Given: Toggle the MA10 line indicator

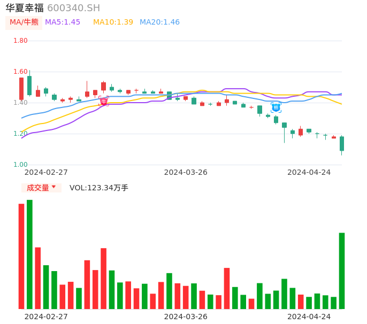Looking at the screenshot, I should [x=113, y=22].
